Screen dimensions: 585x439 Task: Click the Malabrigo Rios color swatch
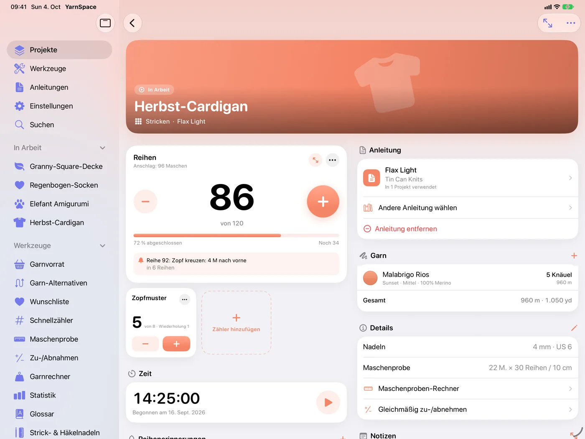370,278
